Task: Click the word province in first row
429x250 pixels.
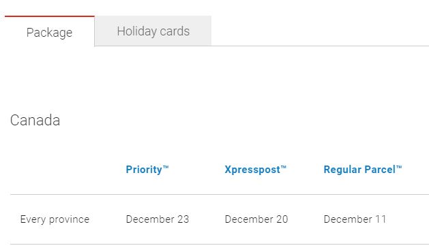Action: [x=69, y=219]
